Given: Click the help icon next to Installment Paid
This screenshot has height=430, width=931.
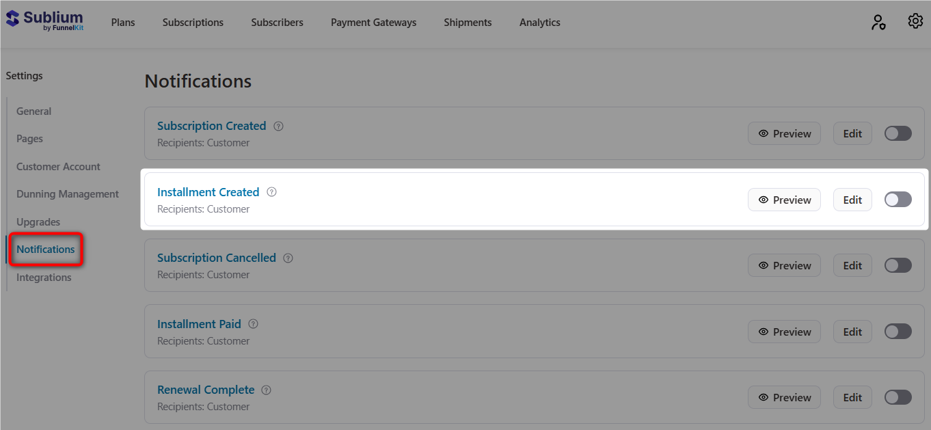Looking at the screenshot, I should [253, 324].
